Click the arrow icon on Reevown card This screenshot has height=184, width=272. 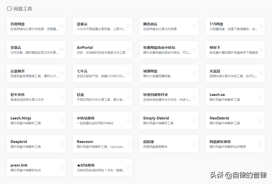[128, 144]
